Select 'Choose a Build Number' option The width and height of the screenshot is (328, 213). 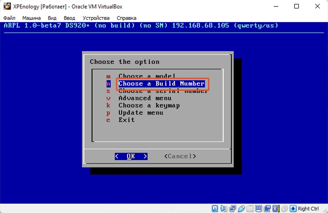162,84
